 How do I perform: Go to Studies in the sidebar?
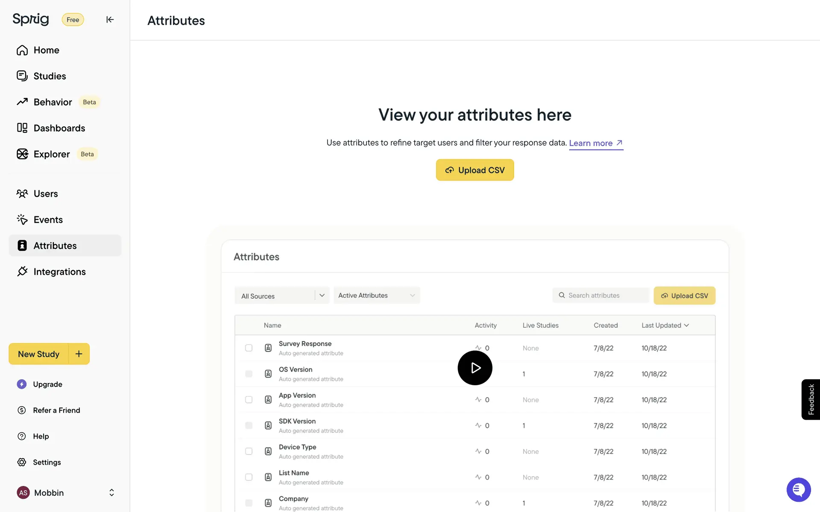tap(50, 76)
